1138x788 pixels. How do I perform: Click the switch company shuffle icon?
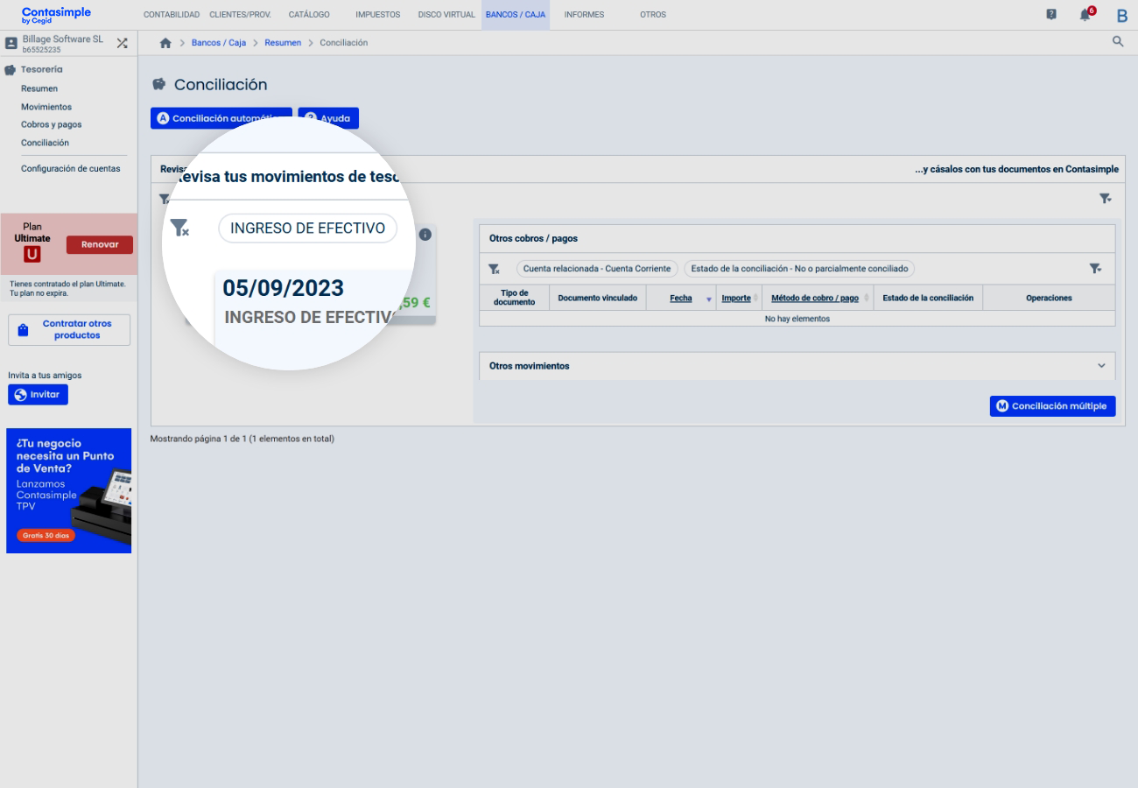pyautogui.click(x=122, y=43)
